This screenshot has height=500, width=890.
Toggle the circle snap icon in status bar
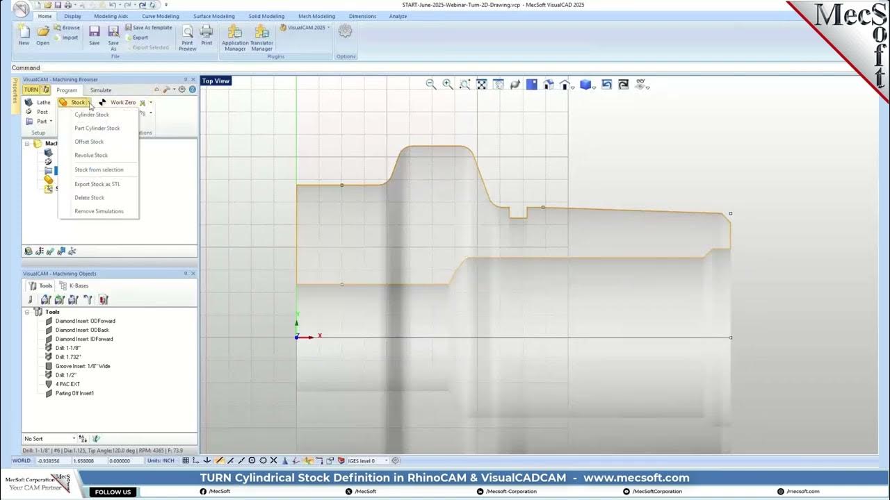tap(252, 460)
